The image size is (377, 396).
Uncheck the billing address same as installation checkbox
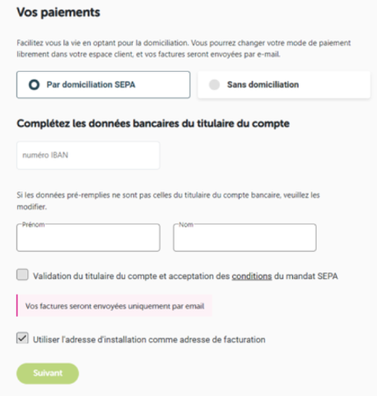[x=22, y=338]
